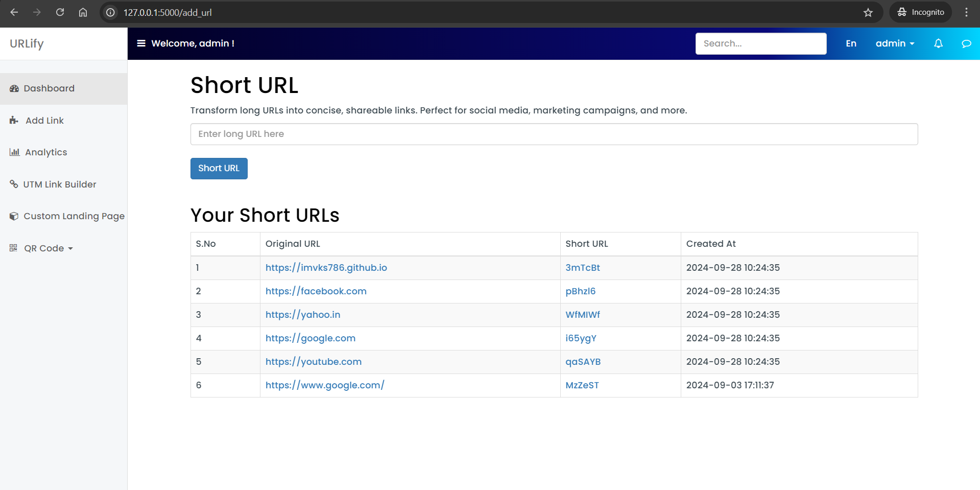The height and width of the screenshot is (490, 980).
Task: Open https://www.google.com/ link
Action: pyautogui.click(x=325, y=385)
